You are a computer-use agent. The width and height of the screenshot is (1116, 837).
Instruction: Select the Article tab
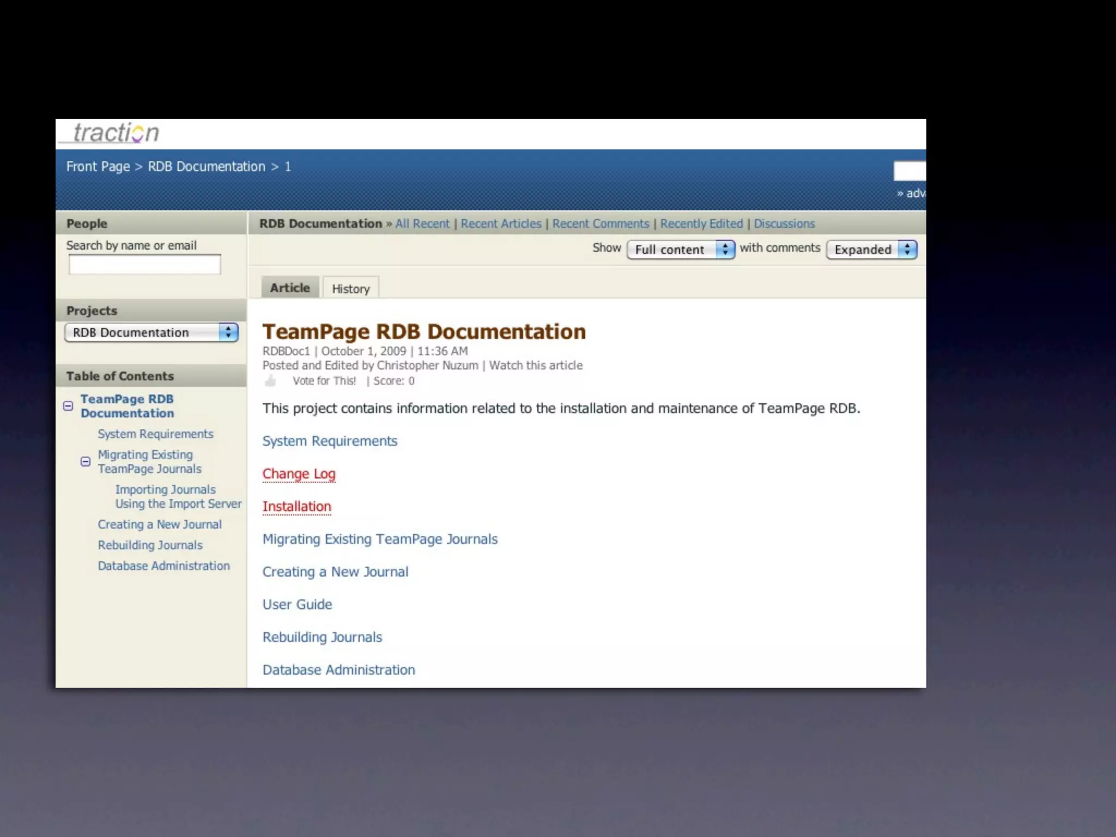pyautogui.click(x=290, y=288)
